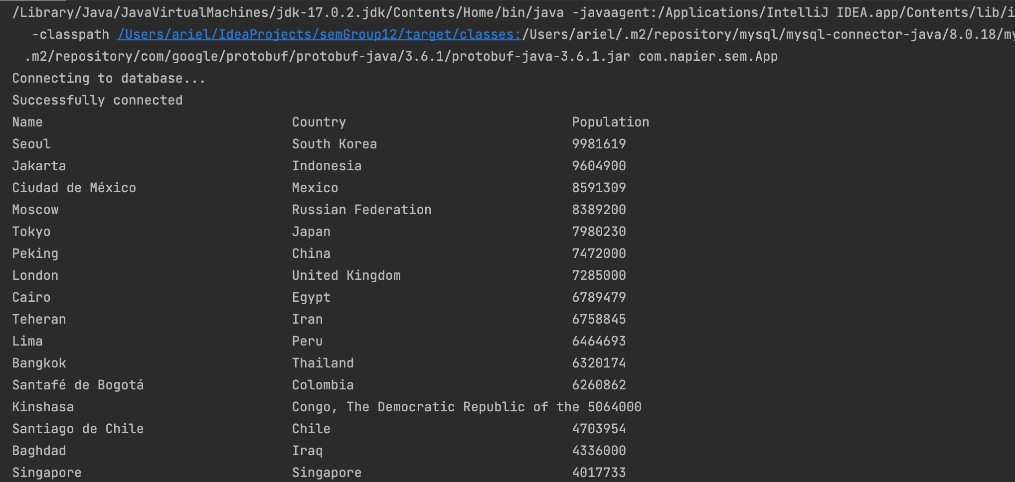Click the city name Santafé de Bogotá

tap(78, 385)
